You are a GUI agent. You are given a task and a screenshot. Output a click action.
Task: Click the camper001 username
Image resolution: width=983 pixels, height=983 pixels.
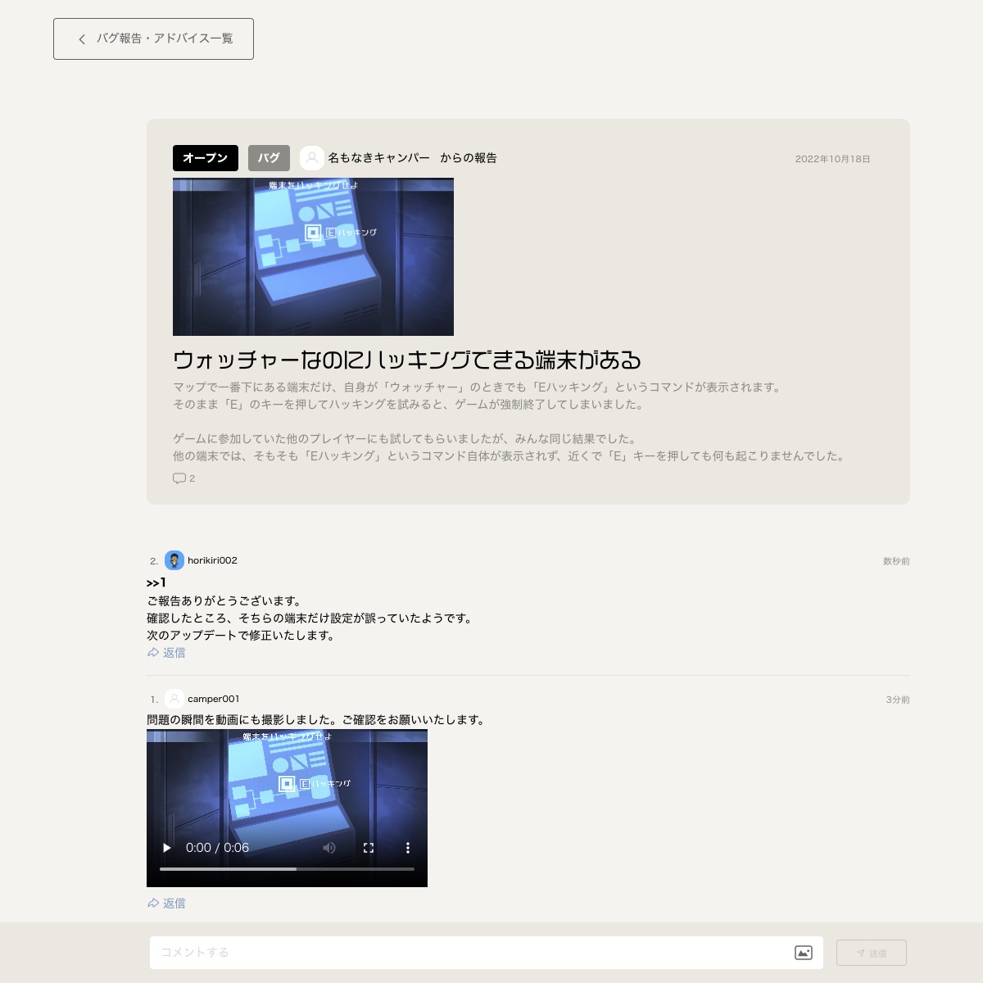click(x=213, y=699)
